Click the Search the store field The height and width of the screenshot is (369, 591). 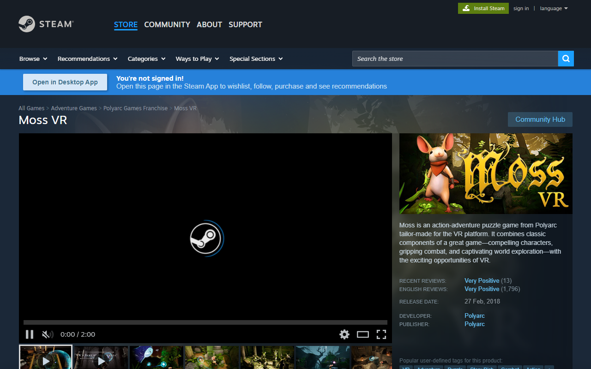455,59
